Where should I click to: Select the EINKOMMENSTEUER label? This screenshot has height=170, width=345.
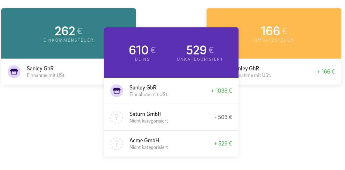[68, 40]
